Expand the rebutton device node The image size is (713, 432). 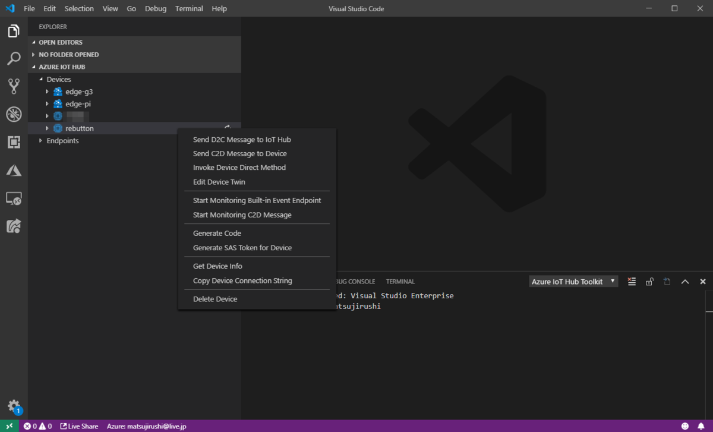[48, 128]
